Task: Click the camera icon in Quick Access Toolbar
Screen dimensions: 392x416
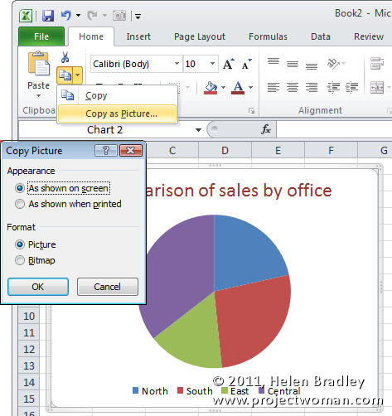Action: coord(119,16)
